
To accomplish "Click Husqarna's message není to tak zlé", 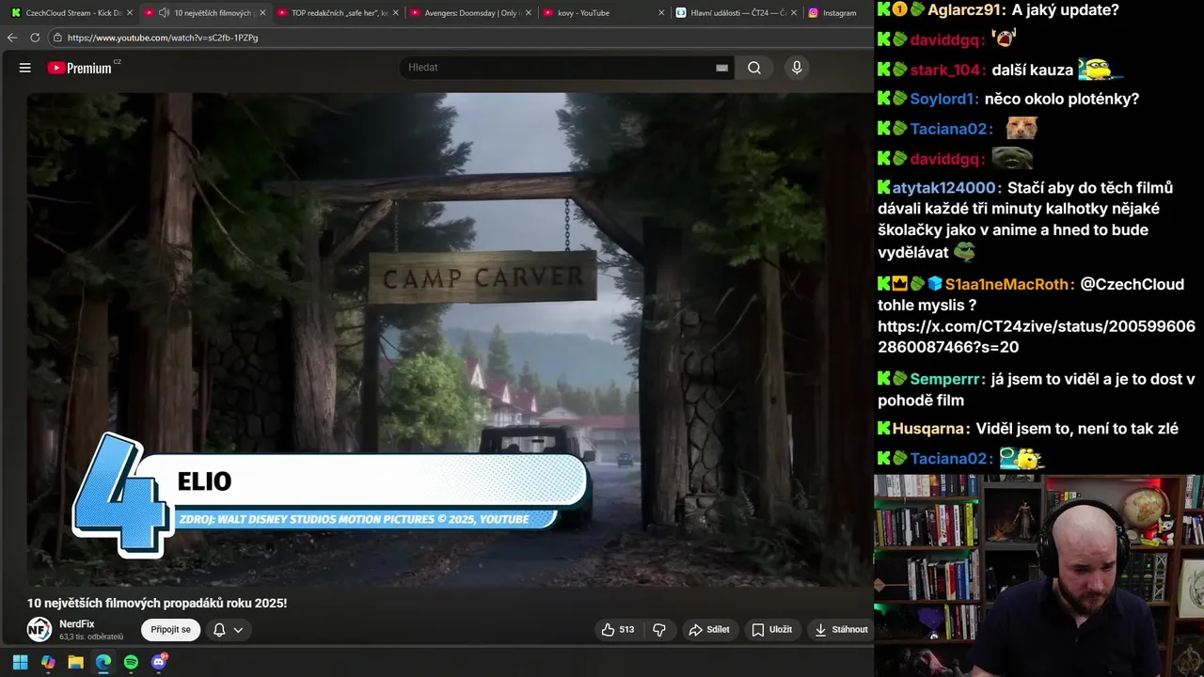I will (1077, 429).
